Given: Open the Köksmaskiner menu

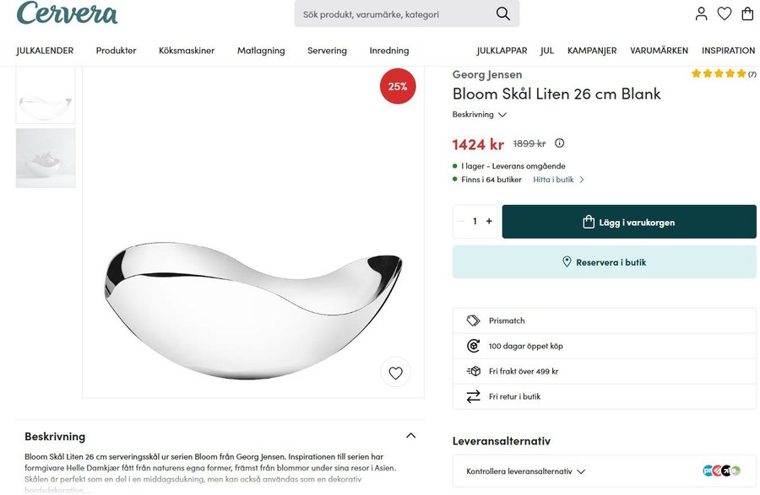Looking at the screenshot, I should point(187,51).
